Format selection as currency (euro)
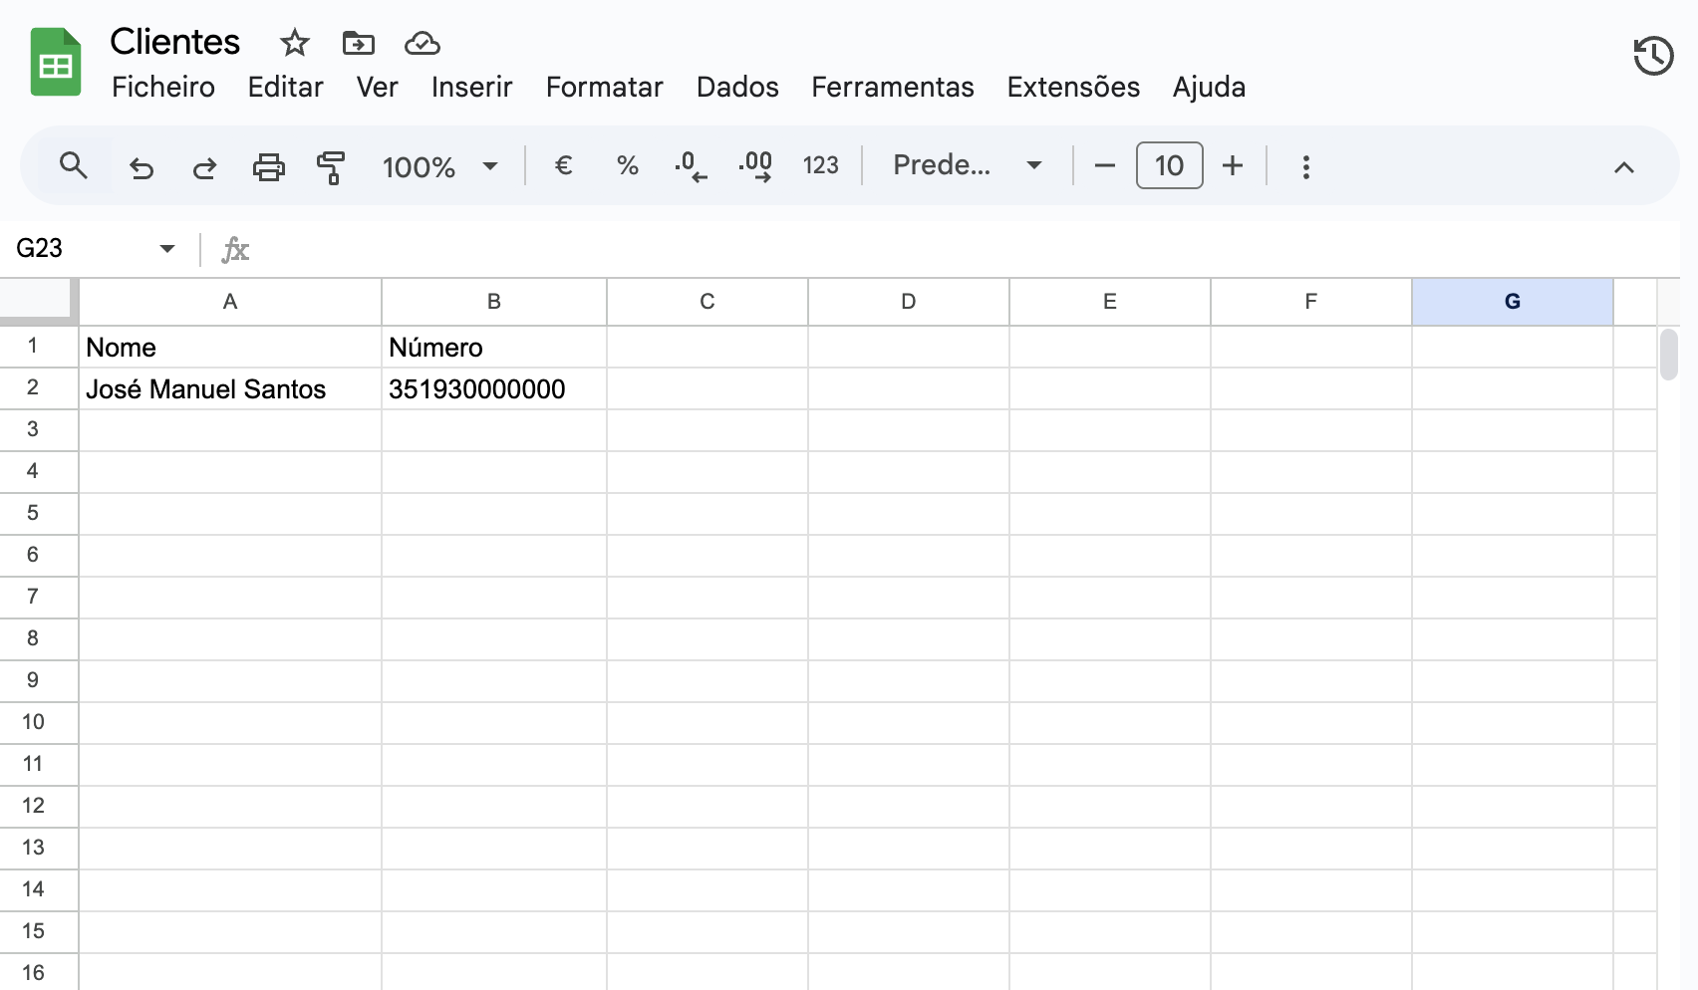The width and height of the screenshot is (1698, 990). point(564,165)
